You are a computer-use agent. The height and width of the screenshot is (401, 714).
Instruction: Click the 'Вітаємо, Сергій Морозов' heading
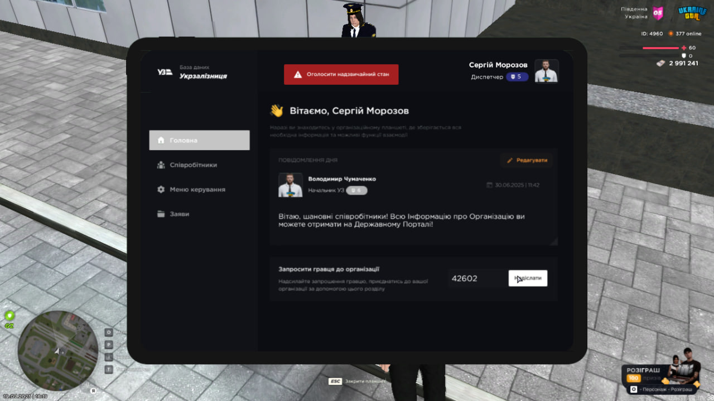pyautogui.click(x=349, y=110)
